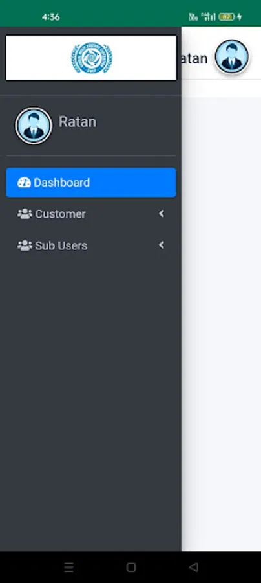Click the Ratan name in header
The width and height of the screenshot is (261, 583).
[x=194, y=58]
